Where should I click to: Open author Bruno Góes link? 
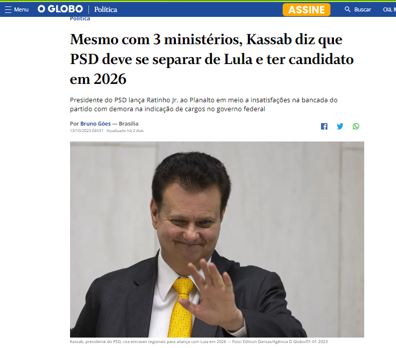coord(95,124)
